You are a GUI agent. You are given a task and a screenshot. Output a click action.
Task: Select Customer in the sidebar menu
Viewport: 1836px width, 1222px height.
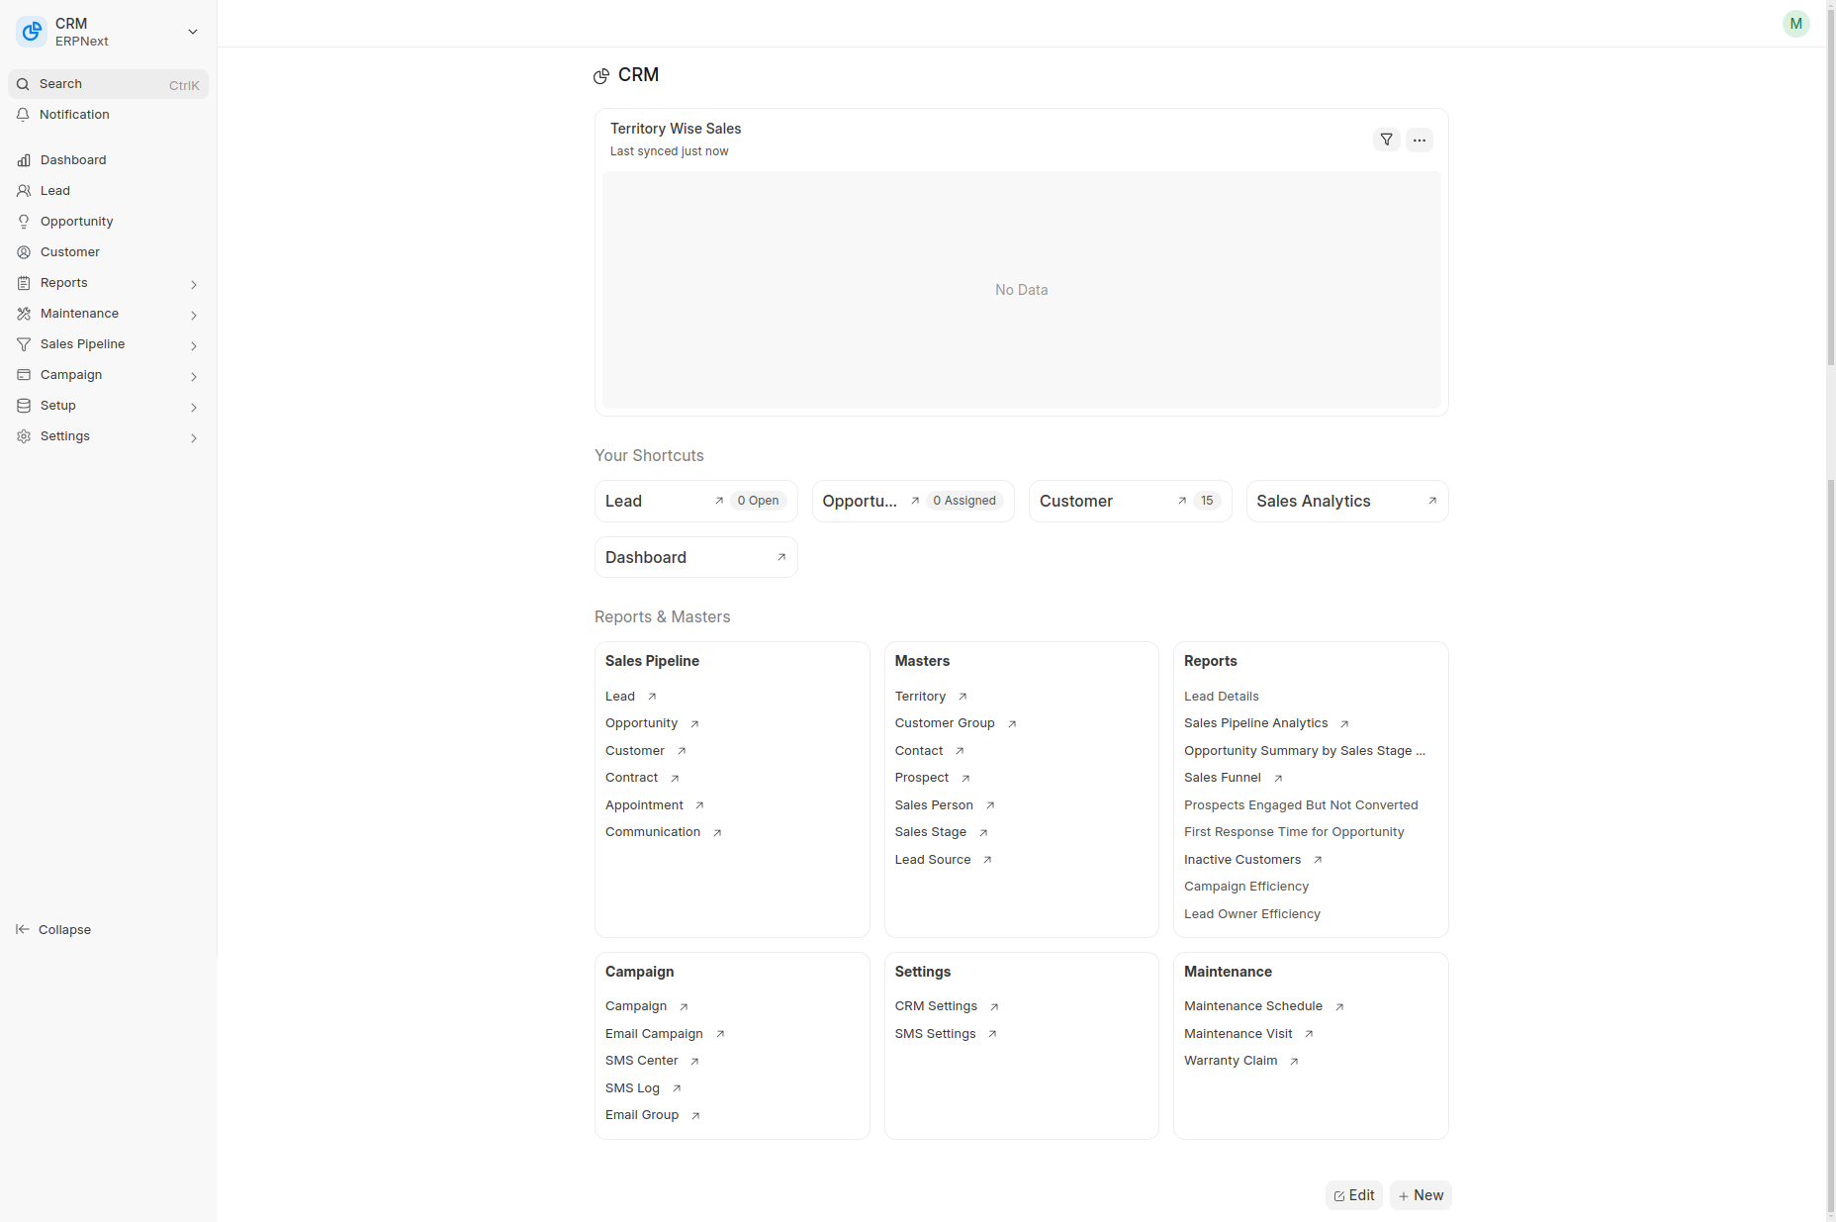(69, 252)
